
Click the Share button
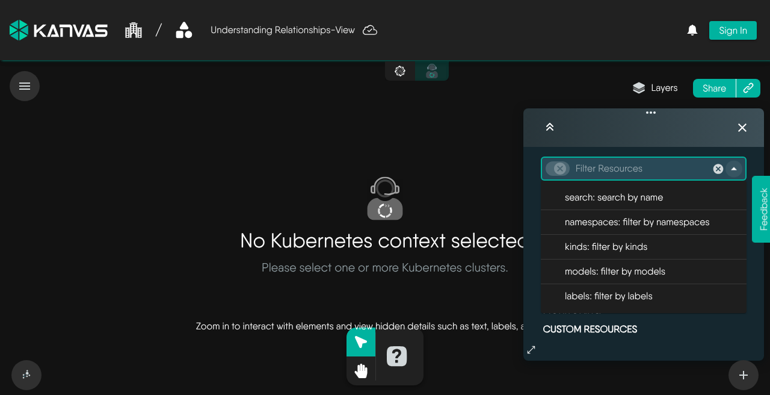pos(714,88)
